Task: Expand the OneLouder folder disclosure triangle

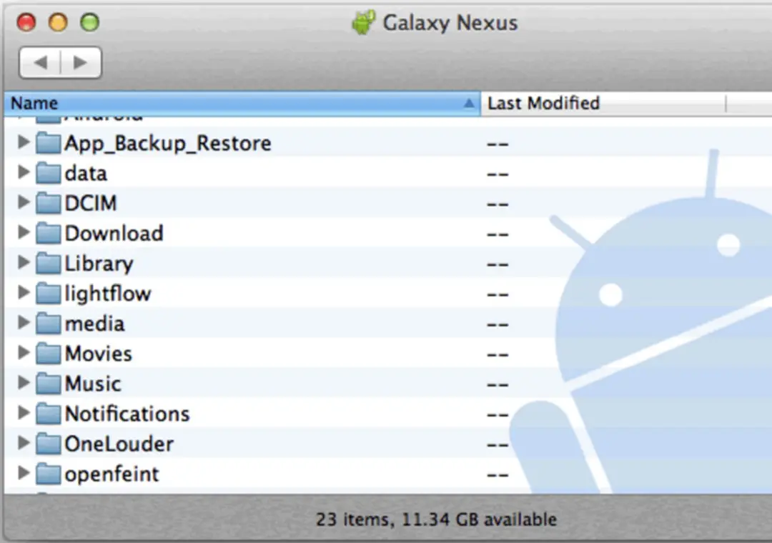Action: click(23, 442)
